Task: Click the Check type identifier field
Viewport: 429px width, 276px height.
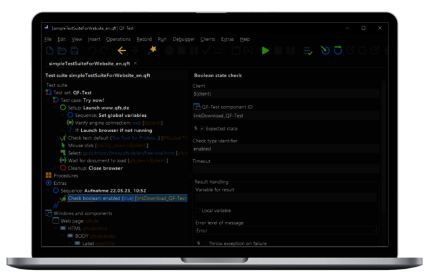Action: coord(284,150)
